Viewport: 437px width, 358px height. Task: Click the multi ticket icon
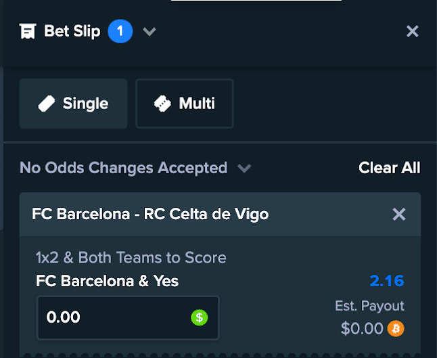point(162,104)
